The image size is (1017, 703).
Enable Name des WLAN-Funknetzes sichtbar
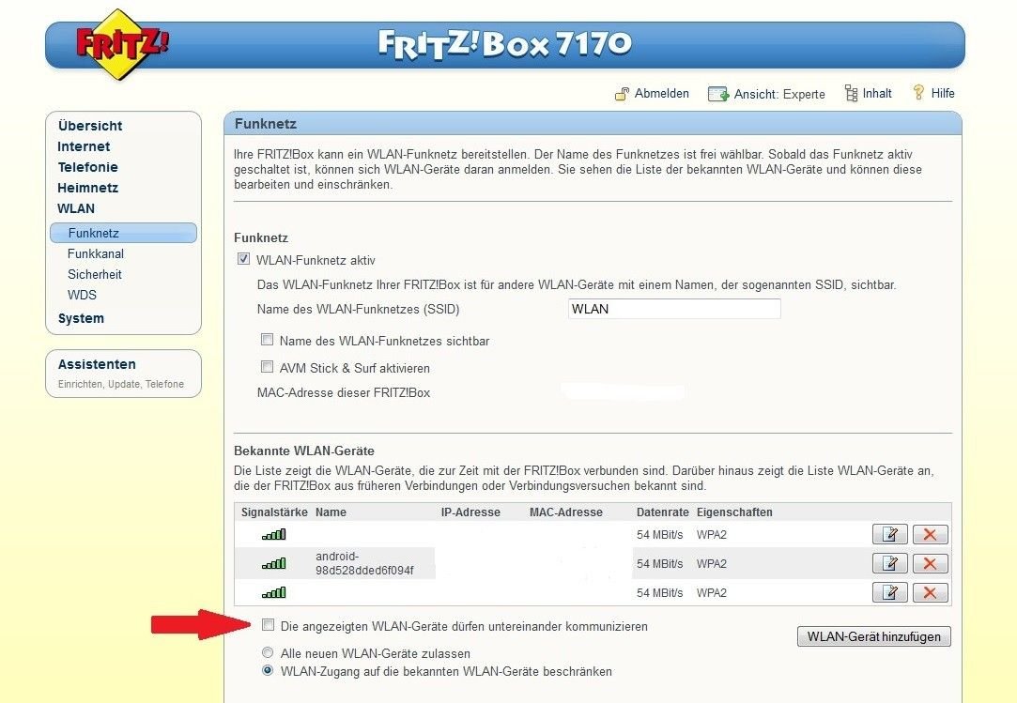tap(267, 339)
